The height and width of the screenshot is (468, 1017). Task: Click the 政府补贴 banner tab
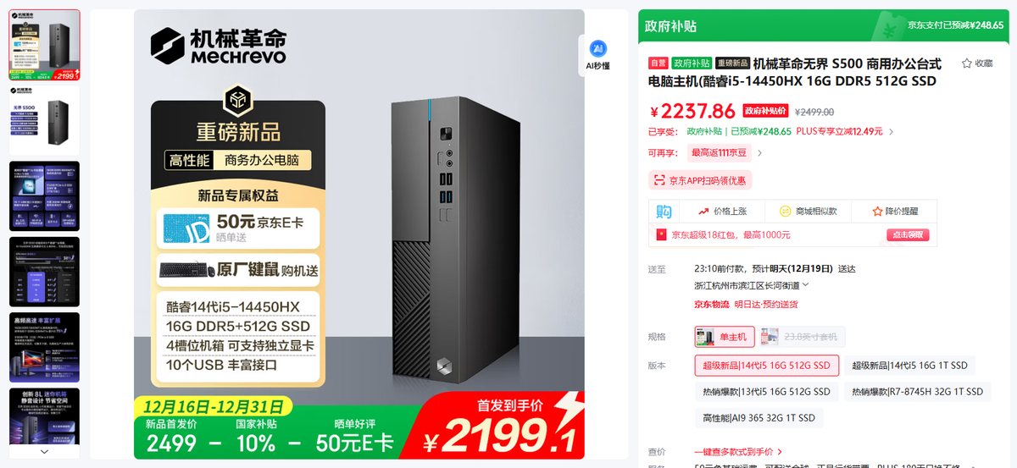coord(670,26)
